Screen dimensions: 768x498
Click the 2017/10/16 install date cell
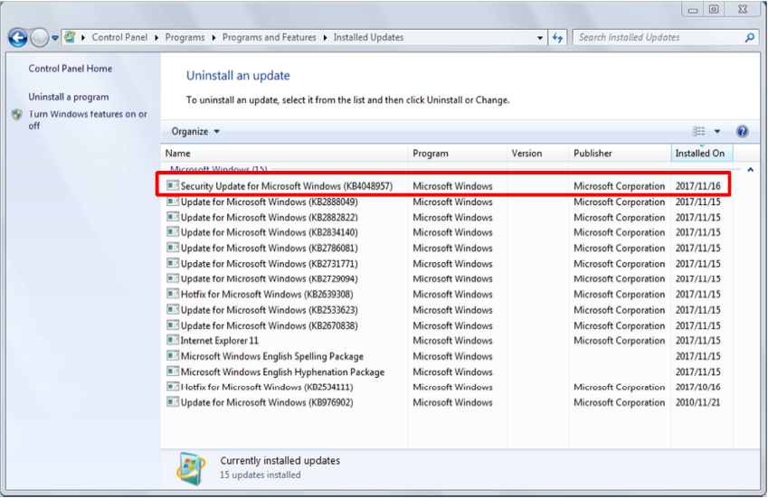pyautogui.click(x=698, y=387)
